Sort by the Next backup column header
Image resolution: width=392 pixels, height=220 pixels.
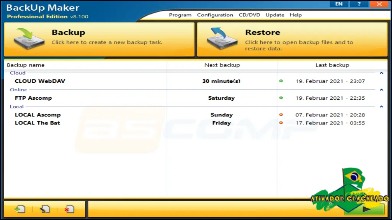222,65
